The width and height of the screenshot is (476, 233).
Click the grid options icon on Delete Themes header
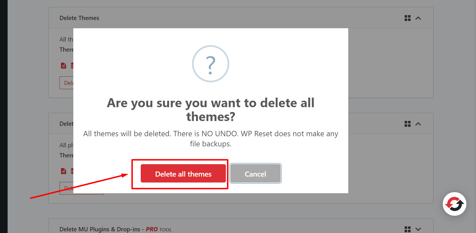(407, 18)
